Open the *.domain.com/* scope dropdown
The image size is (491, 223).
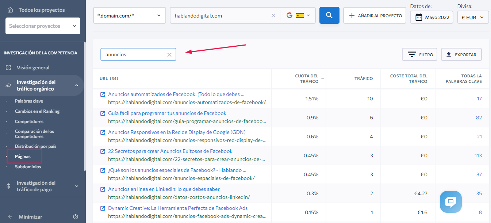[130, 16]
